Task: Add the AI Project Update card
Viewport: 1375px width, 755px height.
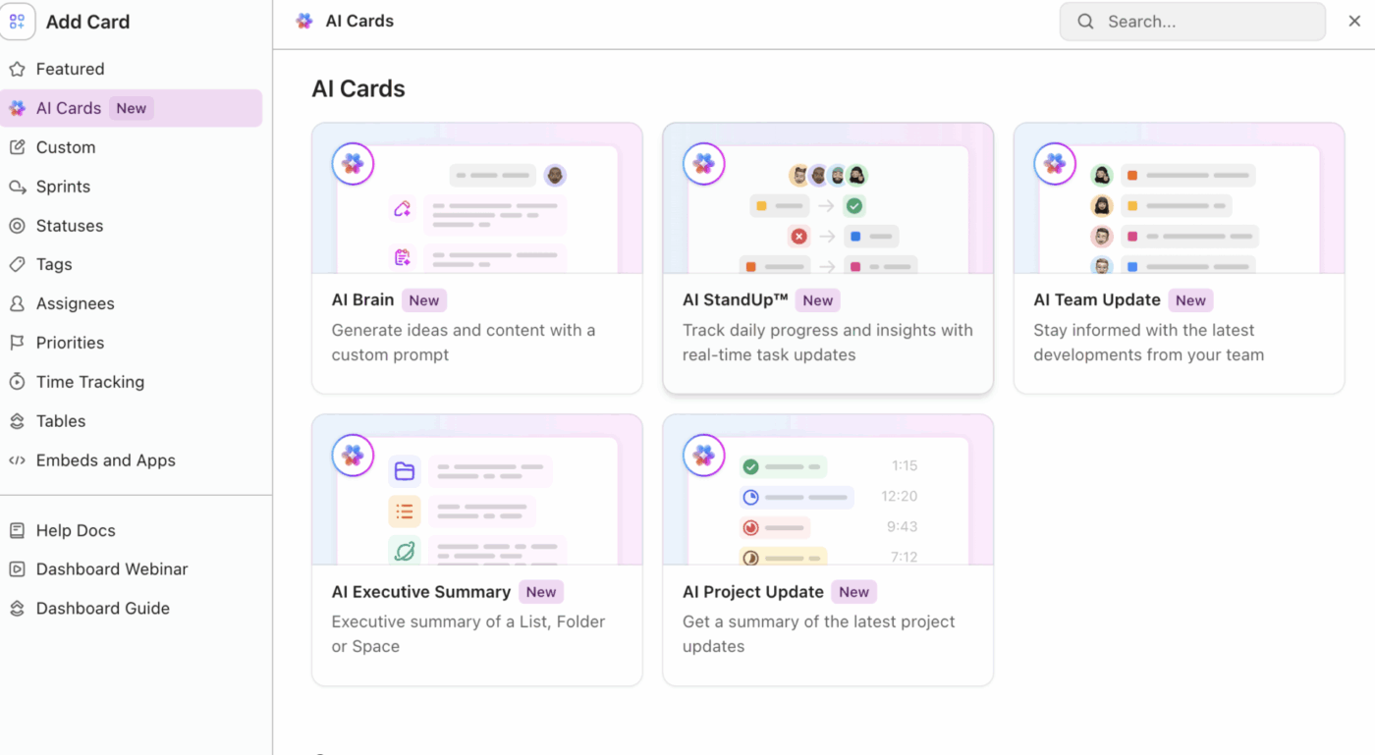Action: 828,550
